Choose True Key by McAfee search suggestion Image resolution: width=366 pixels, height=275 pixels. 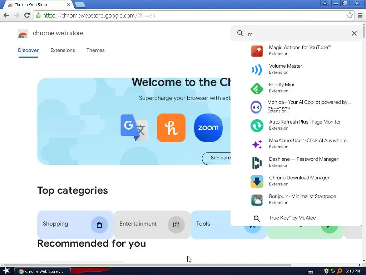(292, 218)
